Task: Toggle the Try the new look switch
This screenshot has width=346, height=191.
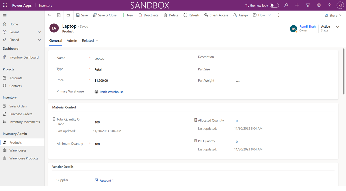Action: pyautogui.click(x=274, y=5)
